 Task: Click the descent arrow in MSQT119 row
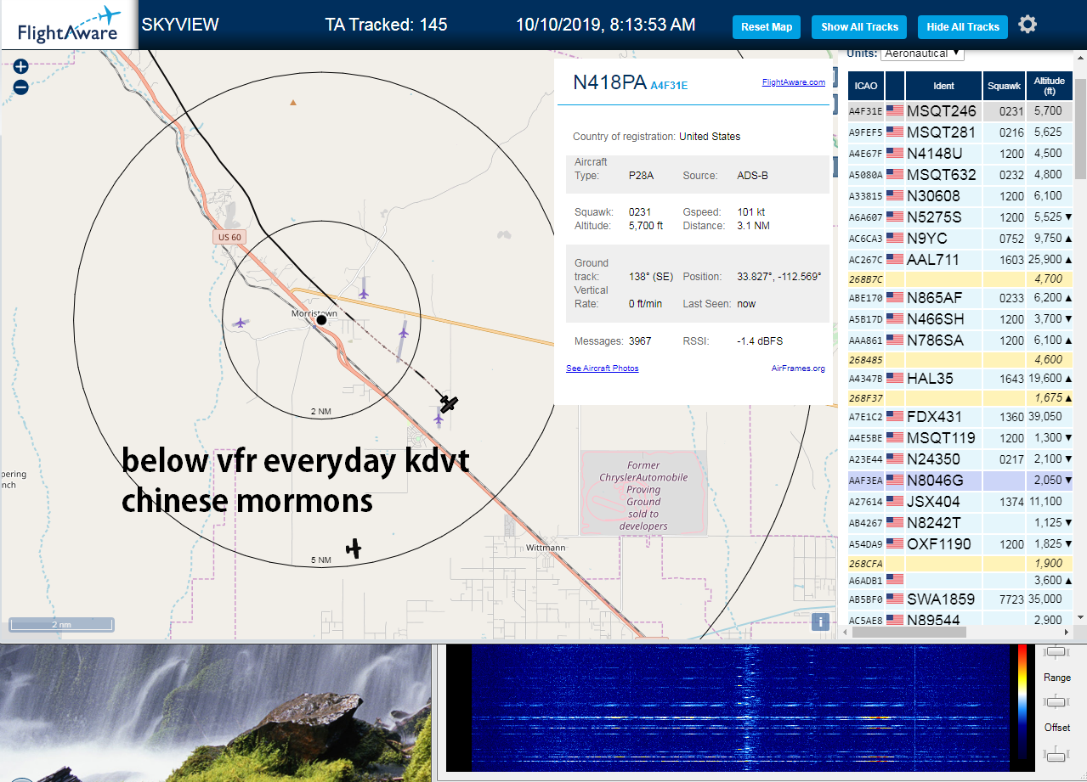point(1068,438)
